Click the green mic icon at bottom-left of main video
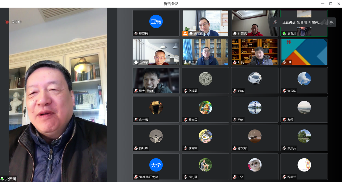The height and width of the screenshot is (182, 342). (2, 179)
